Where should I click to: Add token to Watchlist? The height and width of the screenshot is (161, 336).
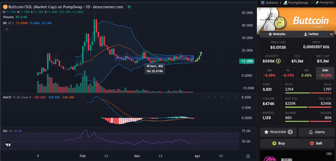coord(278,132)
